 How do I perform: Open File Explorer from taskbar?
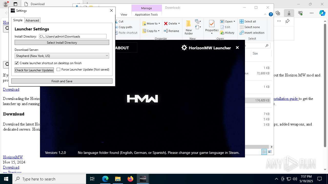coord(118,179)
